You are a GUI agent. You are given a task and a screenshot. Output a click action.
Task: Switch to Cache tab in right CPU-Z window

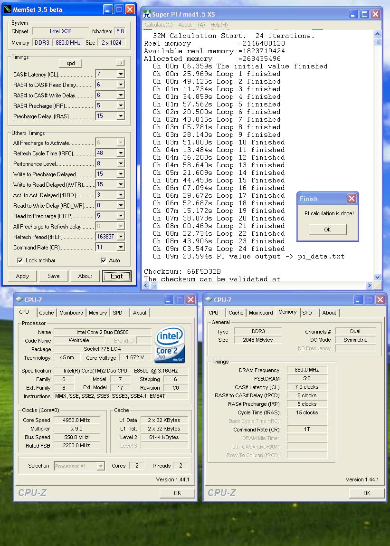[236, 313]
